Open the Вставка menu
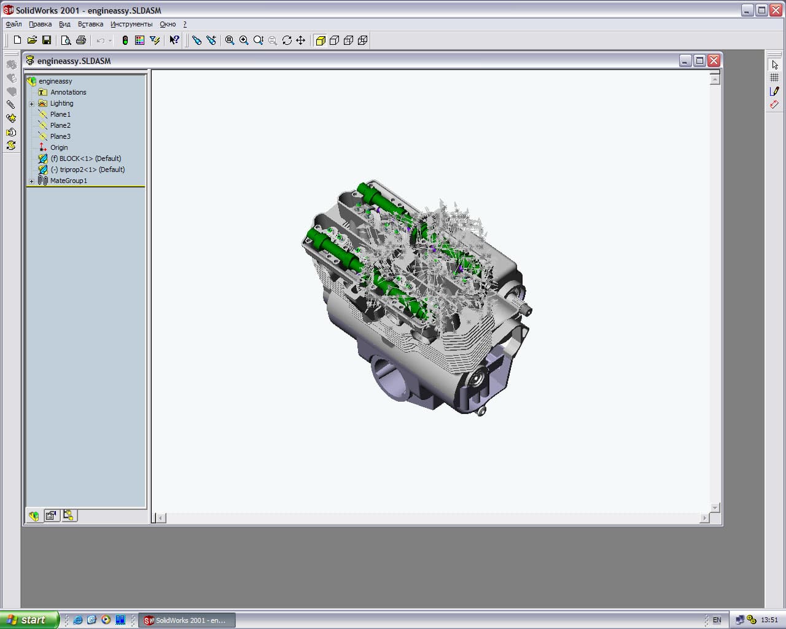 (x=90, y=25)
